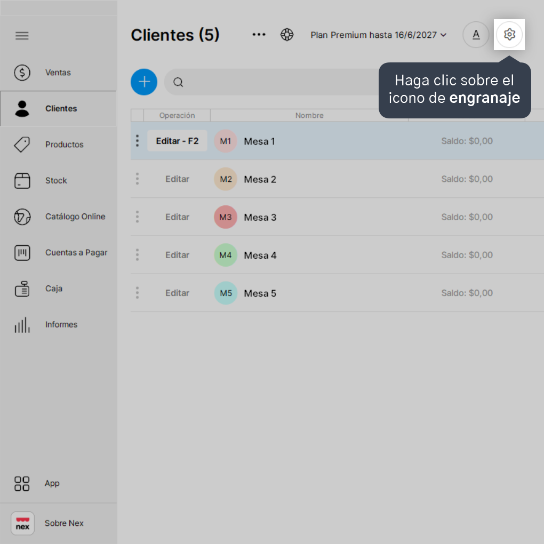The height and width of the screenshot is (544, 544).
Task: Click Editar for Mesa 3
Action: [177, 217]
